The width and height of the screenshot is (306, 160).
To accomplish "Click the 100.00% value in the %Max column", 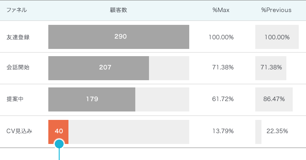I will click(x=221, y=37).
